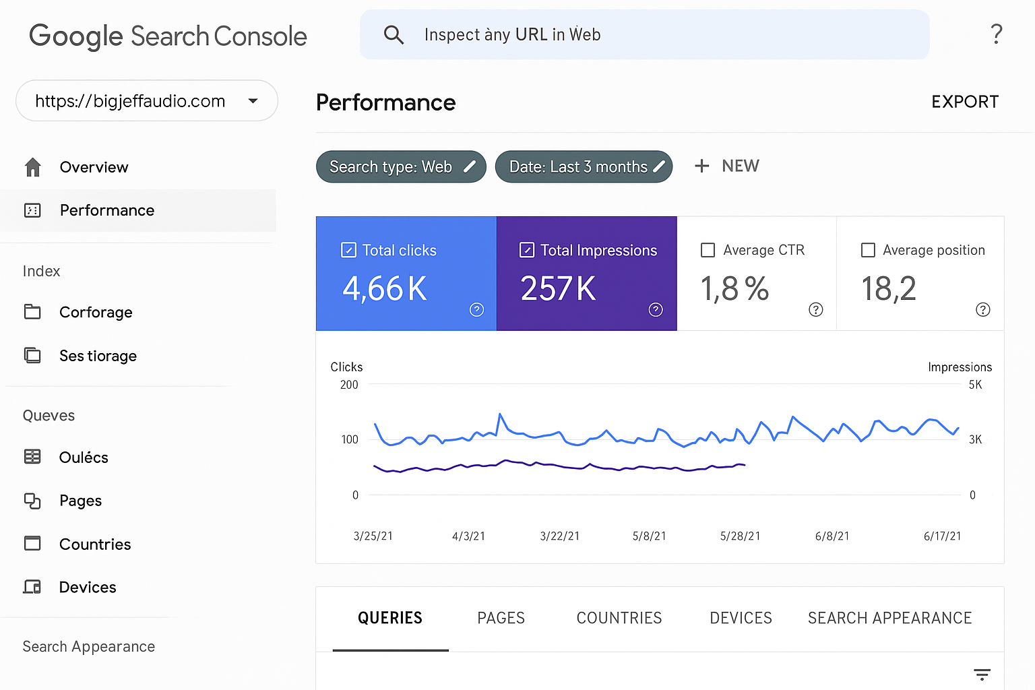Click help icon in Average position card
This screenshot has width=1035, height=690.
pos(982,309)
